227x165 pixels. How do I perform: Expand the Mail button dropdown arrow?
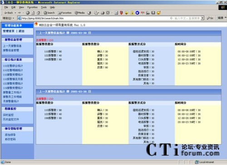pos(99,13)
